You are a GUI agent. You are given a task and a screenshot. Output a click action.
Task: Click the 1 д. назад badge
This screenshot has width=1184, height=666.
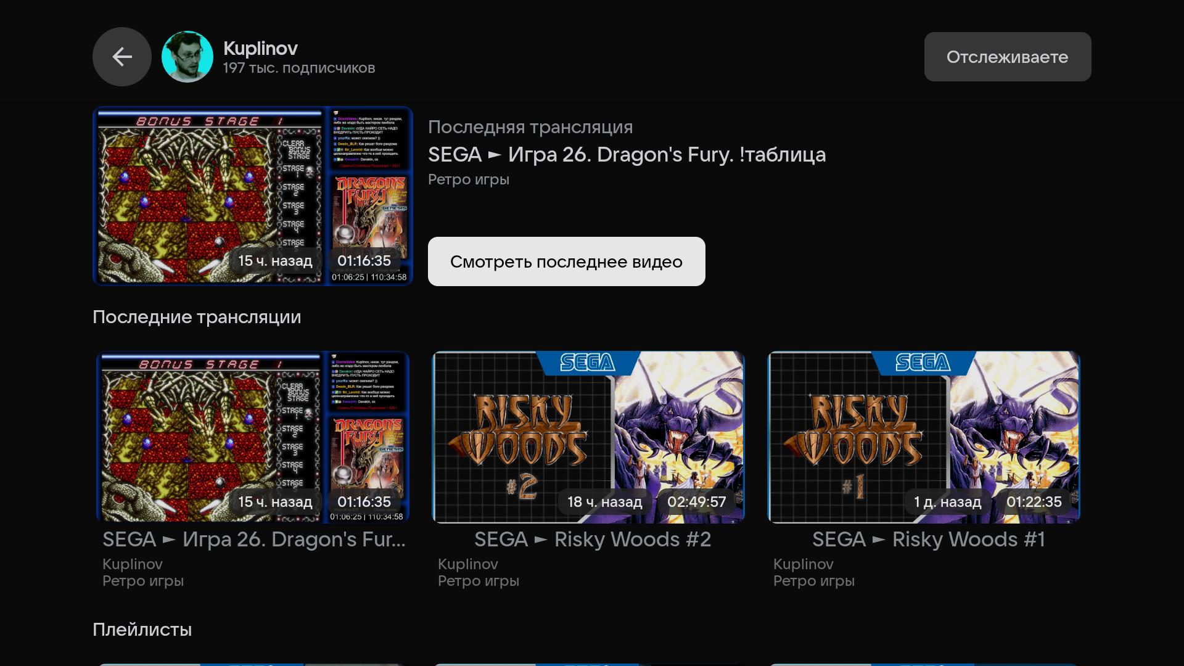click(x=948, y=502)
